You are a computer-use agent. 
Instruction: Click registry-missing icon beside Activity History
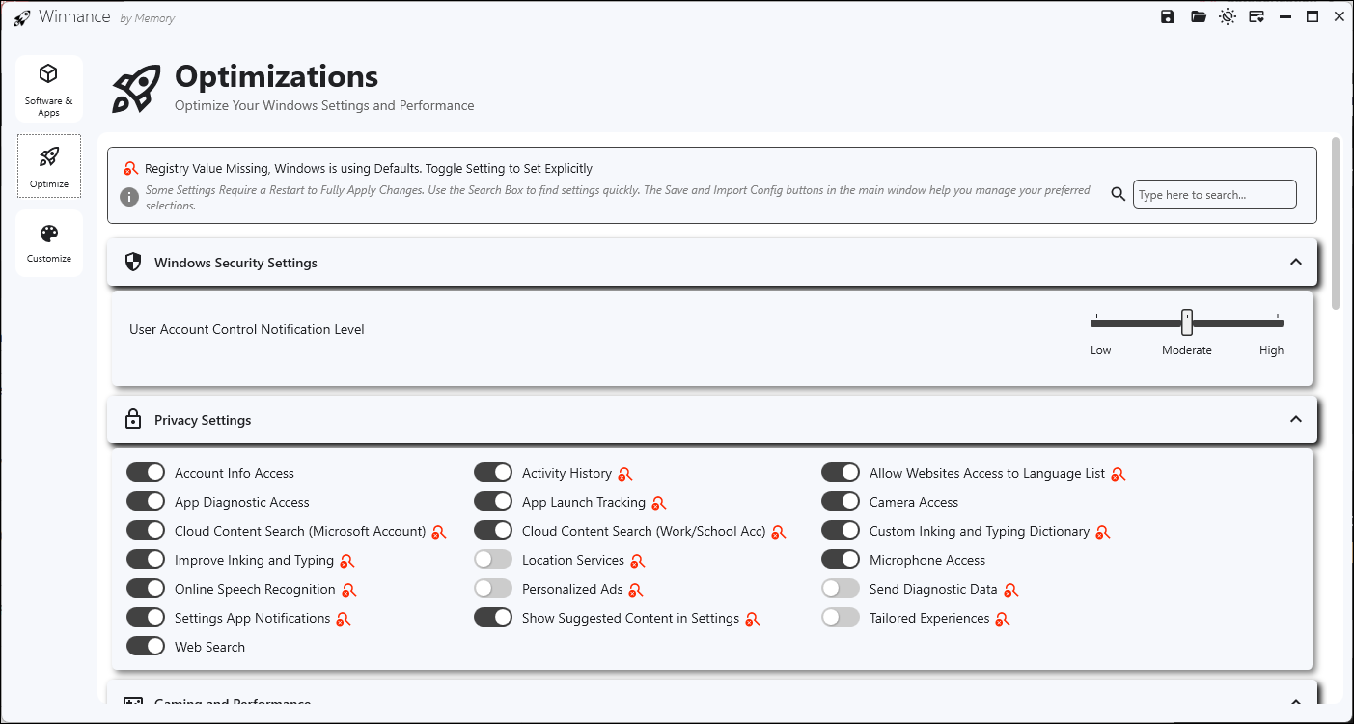[624, 474]
